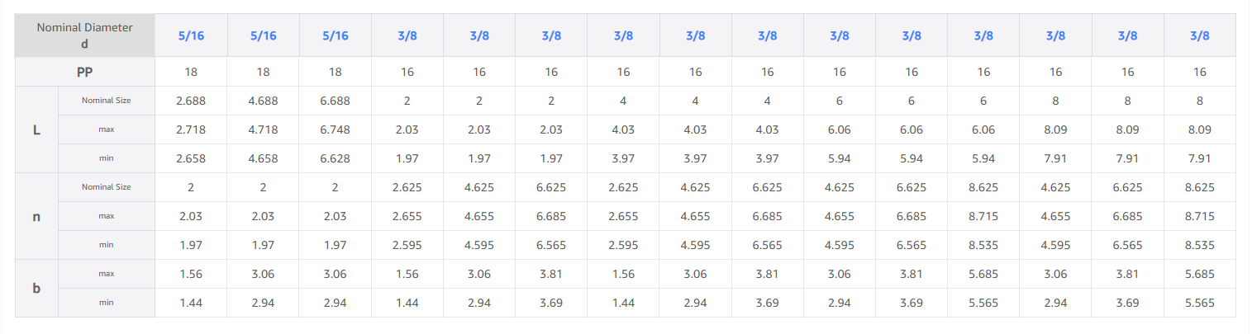Viewport: 1252px width, 334px height.
Task: Click the PP row header
Action: [84, 72]
